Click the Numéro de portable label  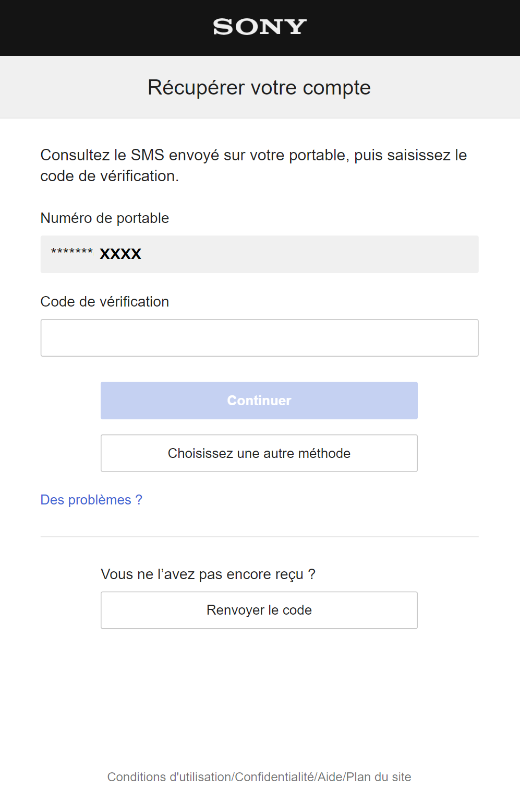[x=104, y=218]
